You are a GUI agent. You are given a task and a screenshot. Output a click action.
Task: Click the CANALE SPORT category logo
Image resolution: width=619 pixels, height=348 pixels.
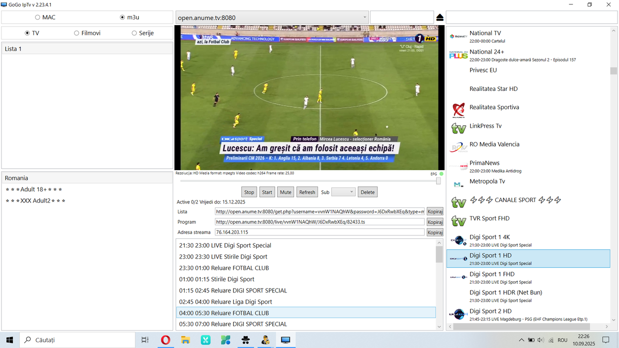[458, 203]
